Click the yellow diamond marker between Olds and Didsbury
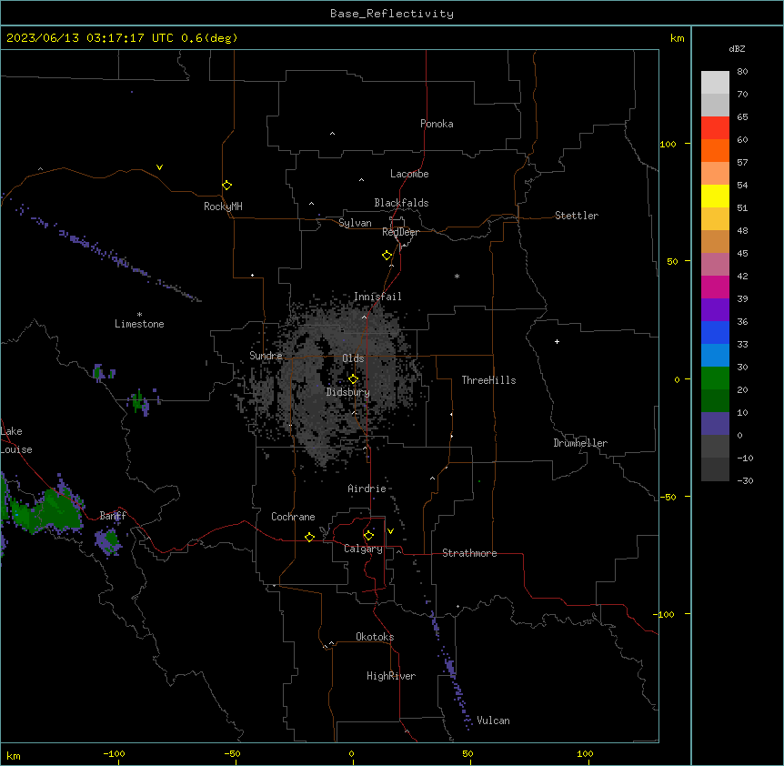784x766 pixels. 354,379
